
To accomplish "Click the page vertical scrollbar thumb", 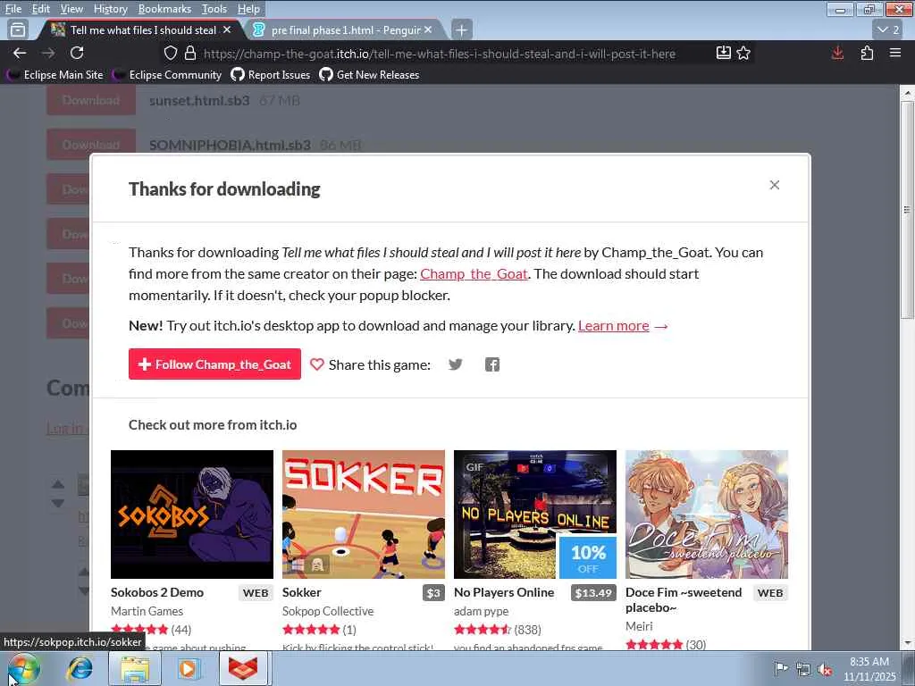I will click(x=907, y=210).
